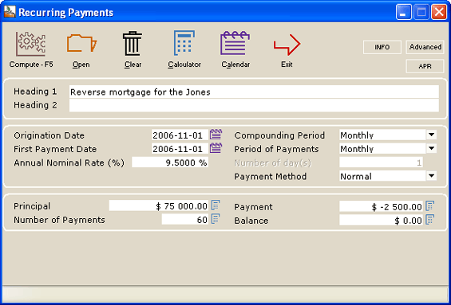Screen dimensions: 451x305
Task: Clear the form using the trash icon
Action: pyautogui.click(x=133, y=43)
